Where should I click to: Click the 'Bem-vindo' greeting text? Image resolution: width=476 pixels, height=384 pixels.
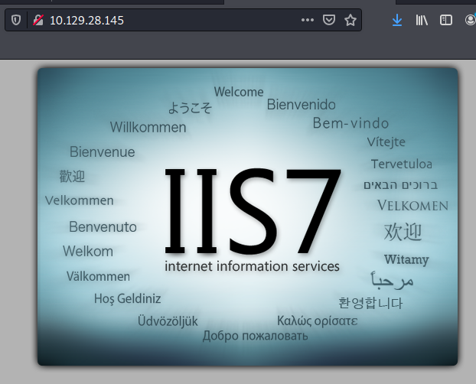coord(350,123)
